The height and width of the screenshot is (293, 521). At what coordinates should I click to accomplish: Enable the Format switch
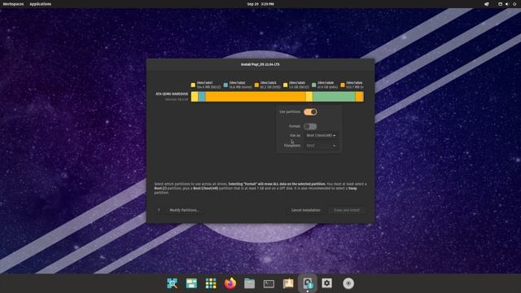[x=310, y=126]
